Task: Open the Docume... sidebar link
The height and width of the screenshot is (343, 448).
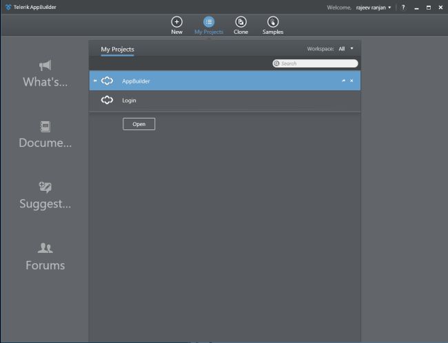Action: [45, 143]
